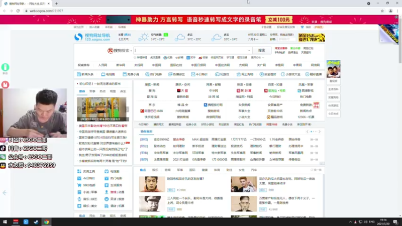Image resolution: width=402 pixels, height=226 pixels.
Task: Click the 携程旅行网 Ctrip icon
Action: click(206, 105)
